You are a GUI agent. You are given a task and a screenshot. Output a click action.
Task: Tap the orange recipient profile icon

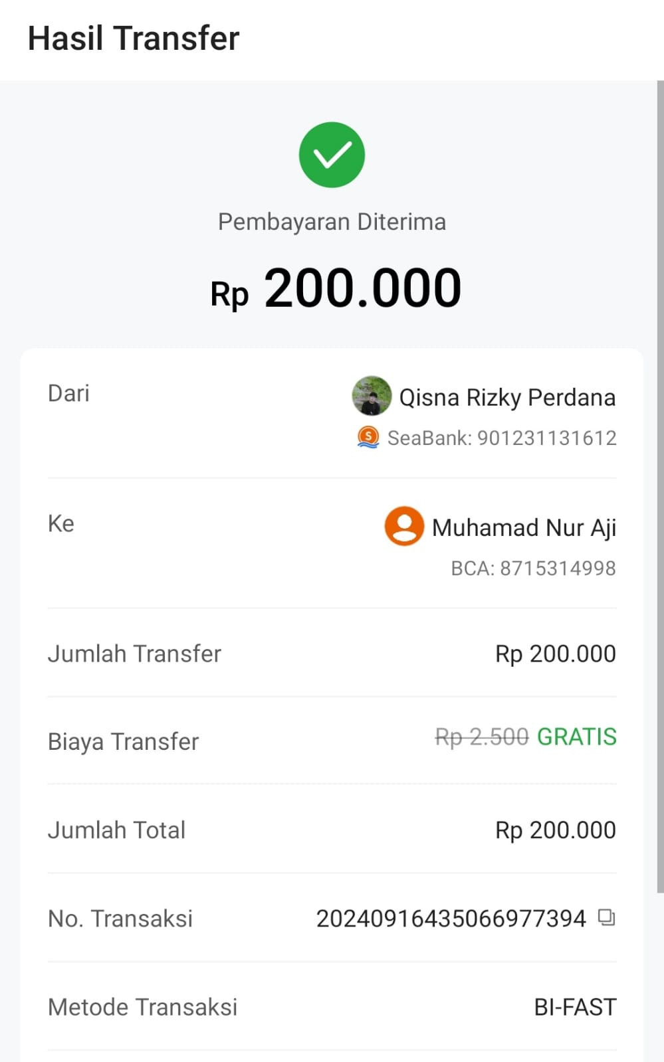coord(404,527)
